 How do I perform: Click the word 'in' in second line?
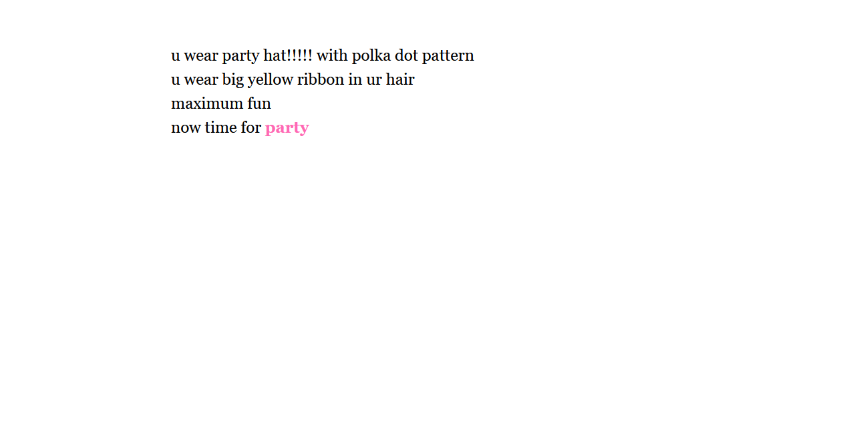pos(355,79)
